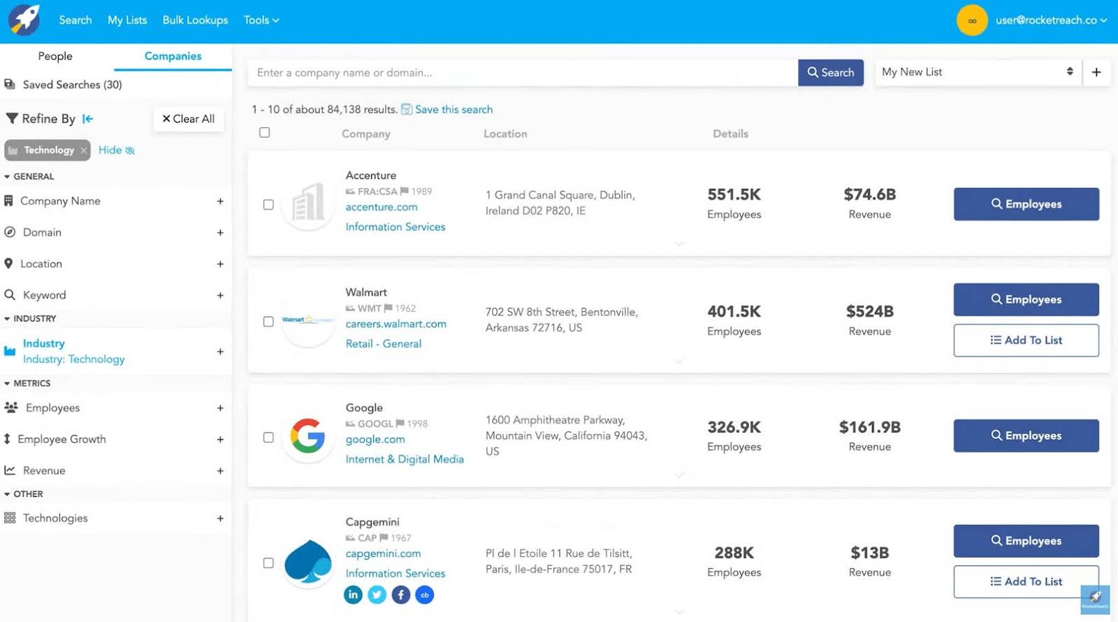Image resolution: width=1118 pixels, height=622 pixels.
Task: Click the Hide filters eye icon
Action: point(130,150)
